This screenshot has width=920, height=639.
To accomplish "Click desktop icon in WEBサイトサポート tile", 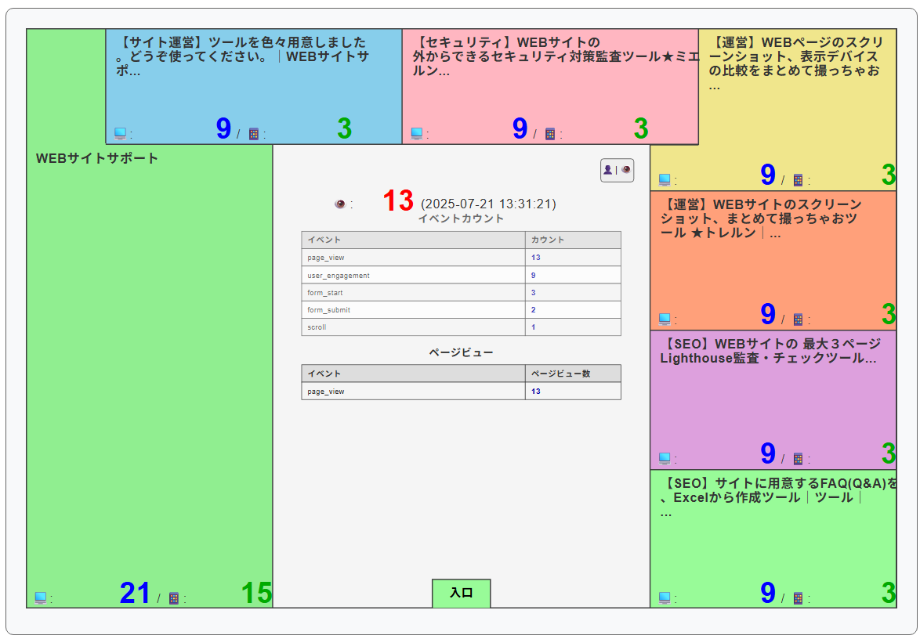I will pos(41,598).
